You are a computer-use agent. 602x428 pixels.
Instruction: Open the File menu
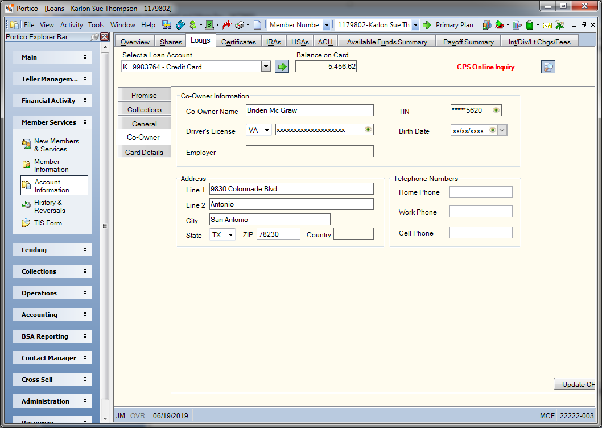point(29,25)
